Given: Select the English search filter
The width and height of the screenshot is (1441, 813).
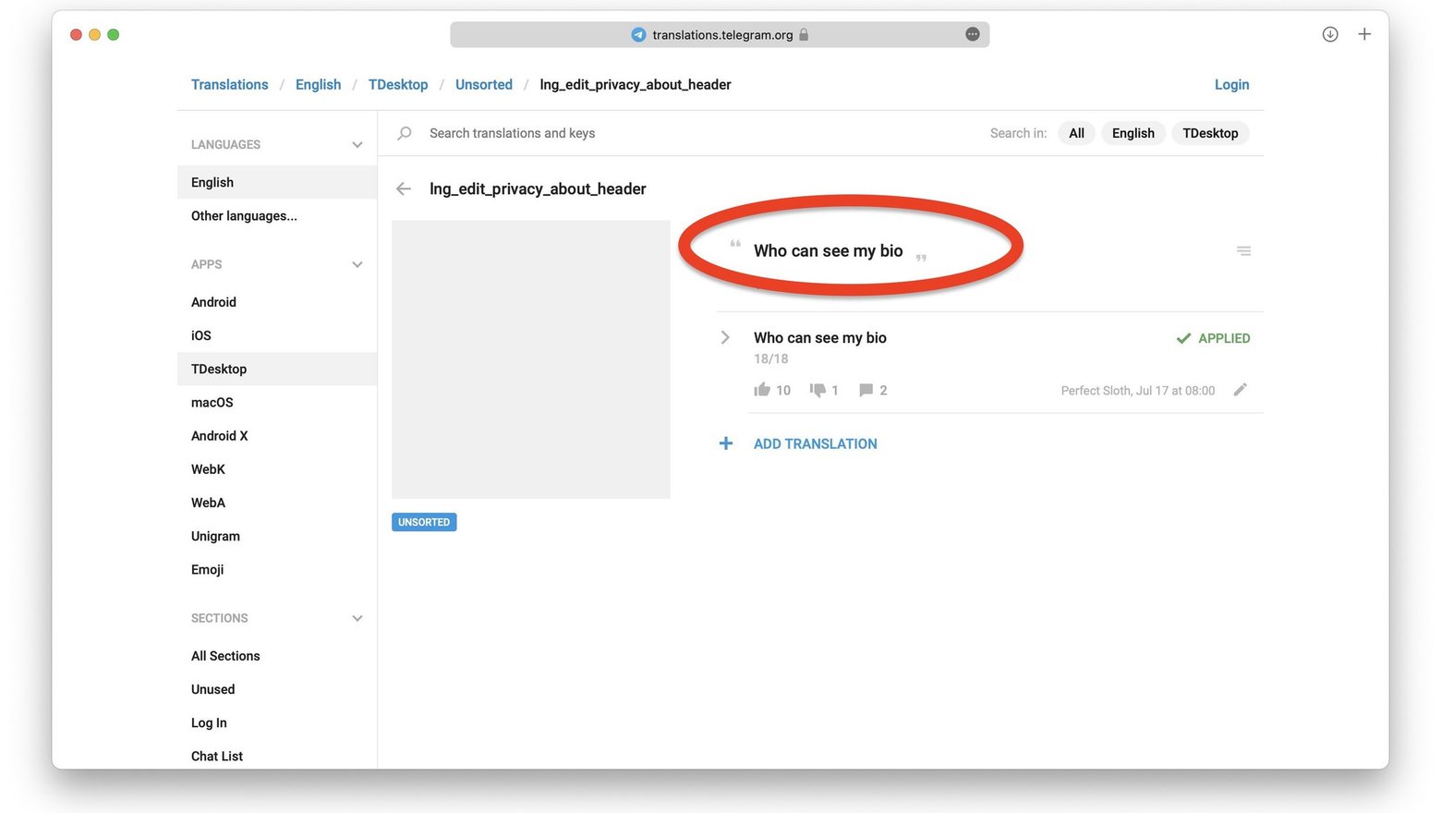Looking at the screenshot, I should [x=1133, y=133].
